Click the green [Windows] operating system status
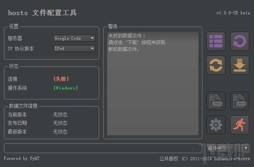The width and height of the screenshot is (254, 167). click(66, 88)
